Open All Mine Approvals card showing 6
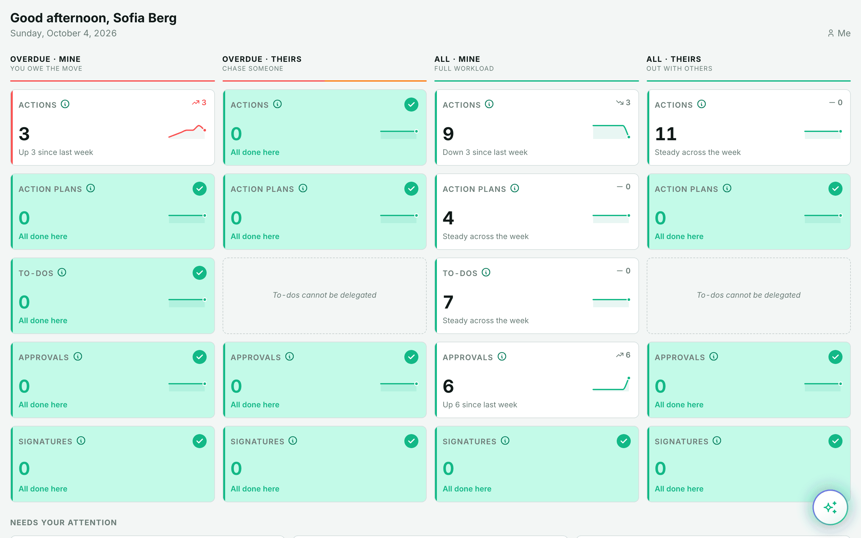The image size is (861, 538). coord(536,380)
